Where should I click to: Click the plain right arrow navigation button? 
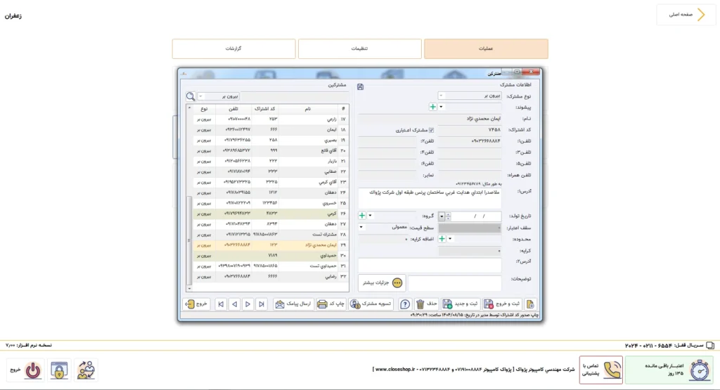pos(248,304)
